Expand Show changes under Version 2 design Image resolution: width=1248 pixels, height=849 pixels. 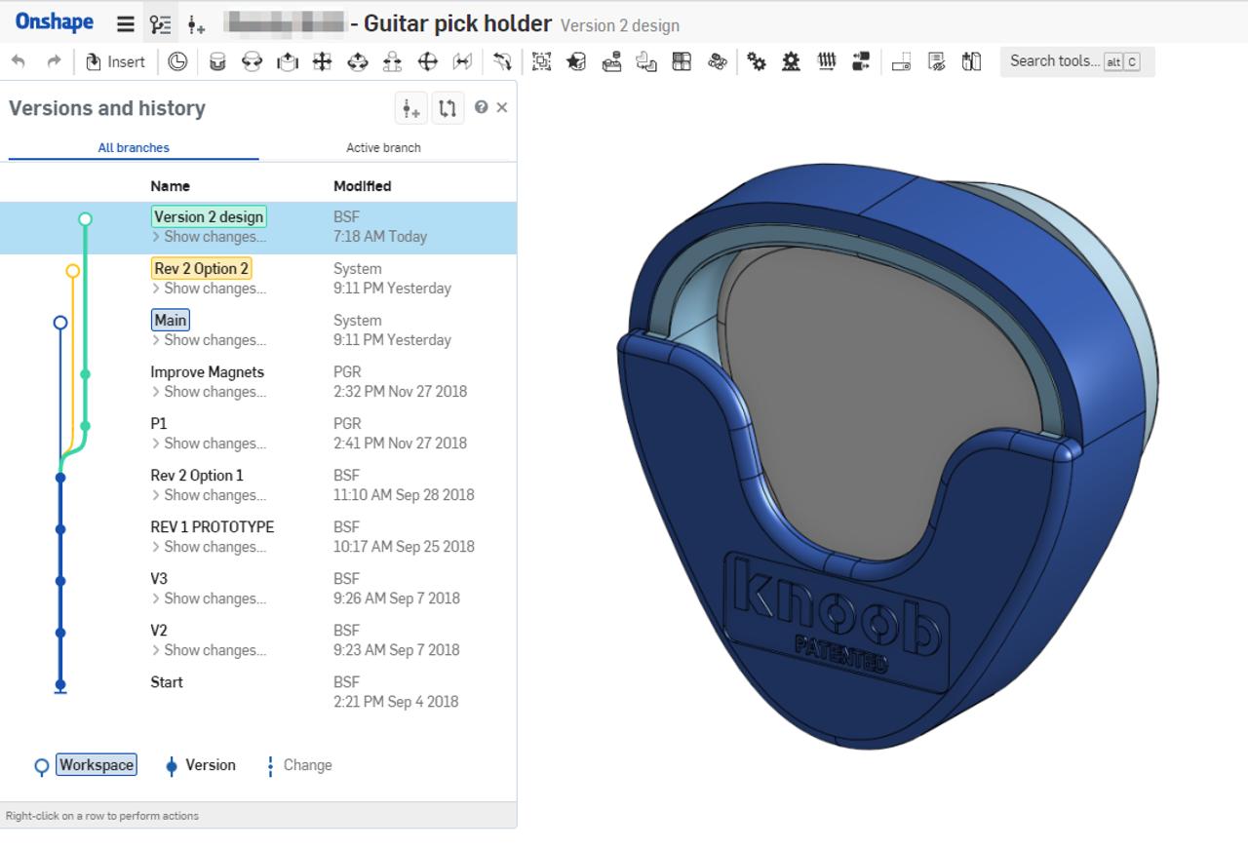(x=200, y=237)
